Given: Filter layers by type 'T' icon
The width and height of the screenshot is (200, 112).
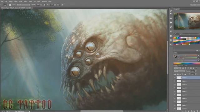Looking at the screenshot, I should coord(188,68).
